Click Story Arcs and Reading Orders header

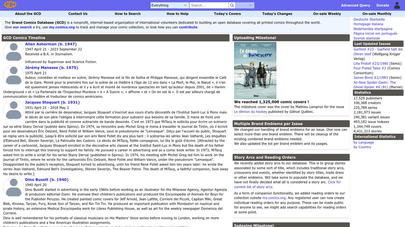click(291, 157)
